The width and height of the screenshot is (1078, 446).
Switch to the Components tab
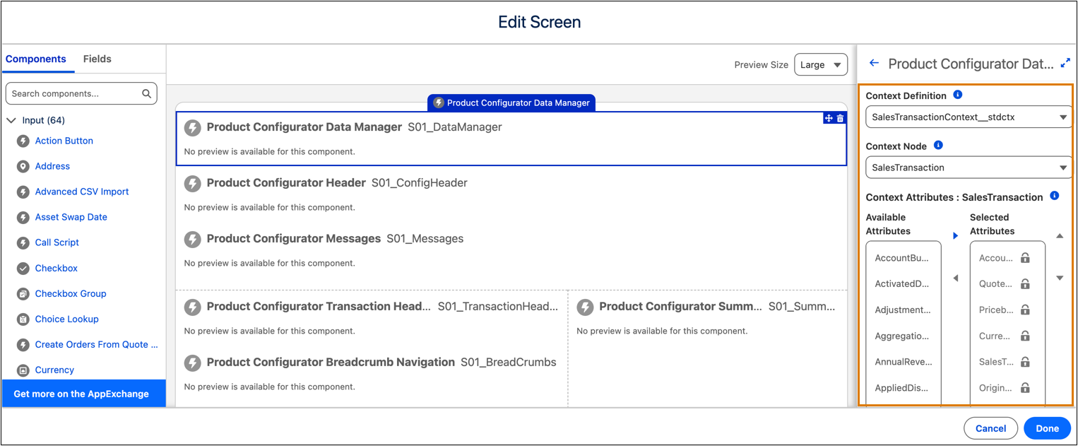point(36,59)
